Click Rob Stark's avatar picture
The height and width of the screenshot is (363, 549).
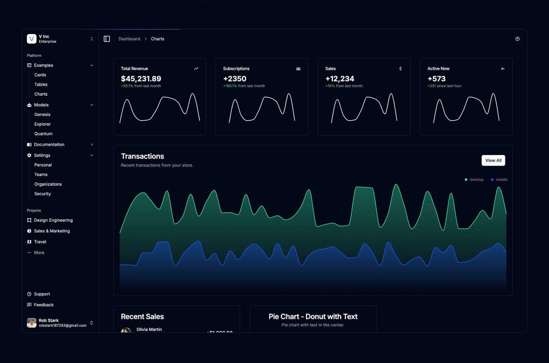click(x=32, y=323)
